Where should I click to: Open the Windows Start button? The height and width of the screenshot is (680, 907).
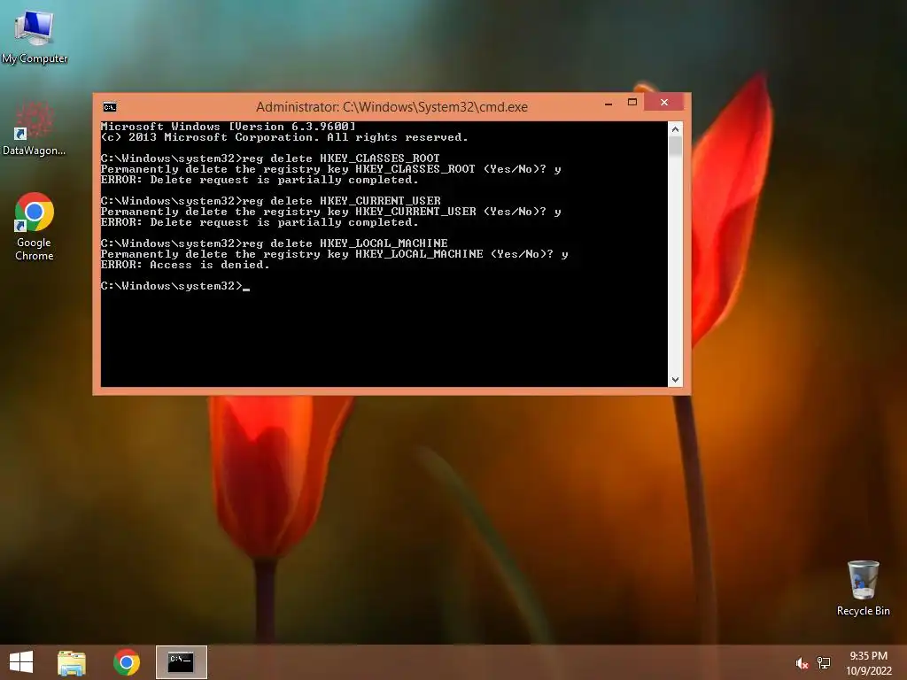tap(21, 662)
